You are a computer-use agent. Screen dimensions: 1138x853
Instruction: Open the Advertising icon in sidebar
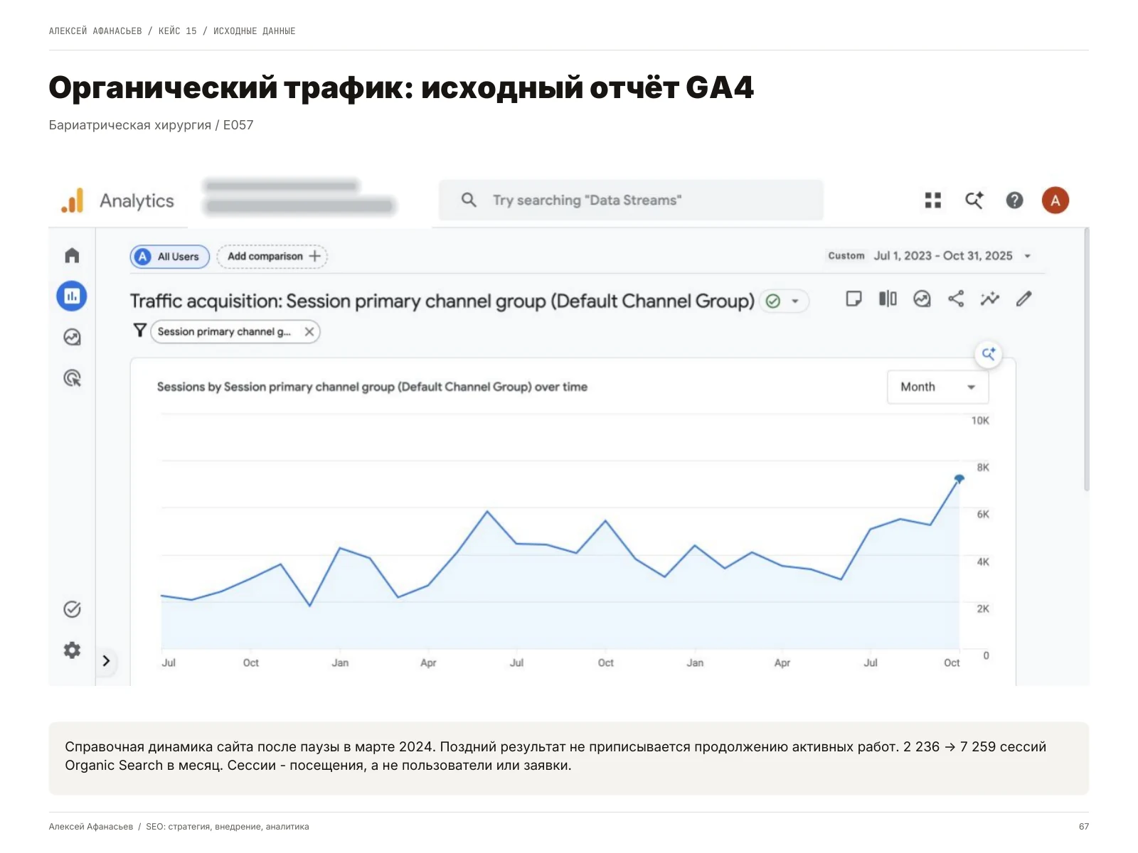72,378
